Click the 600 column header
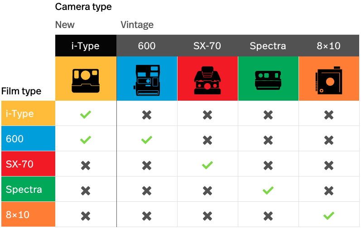Image resolution: width=361 pixels, height=228 pixels. [x=147, y=46]
